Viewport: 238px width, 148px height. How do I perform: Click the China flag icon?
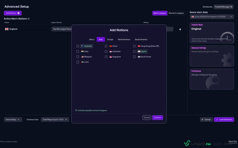click(111, 46)
